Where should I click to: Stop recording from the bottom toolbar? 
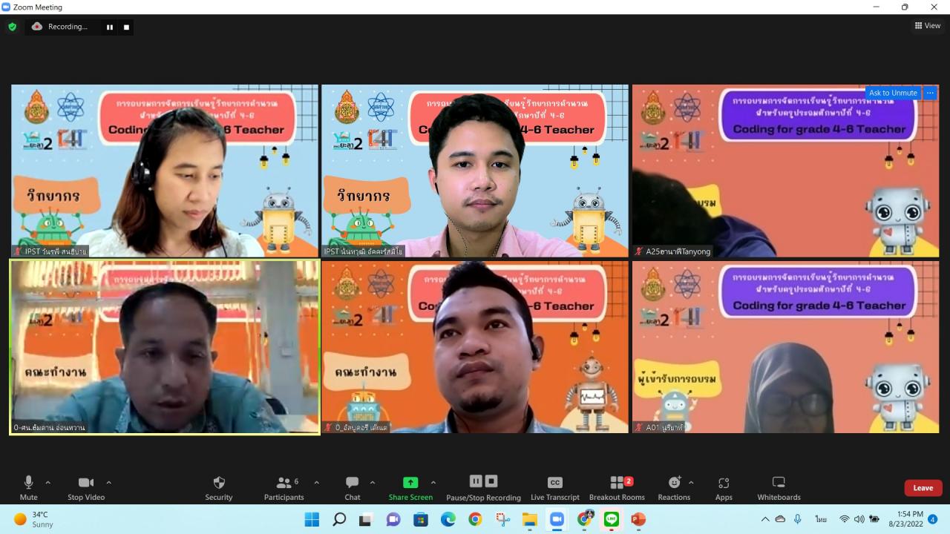pos(491,481)
